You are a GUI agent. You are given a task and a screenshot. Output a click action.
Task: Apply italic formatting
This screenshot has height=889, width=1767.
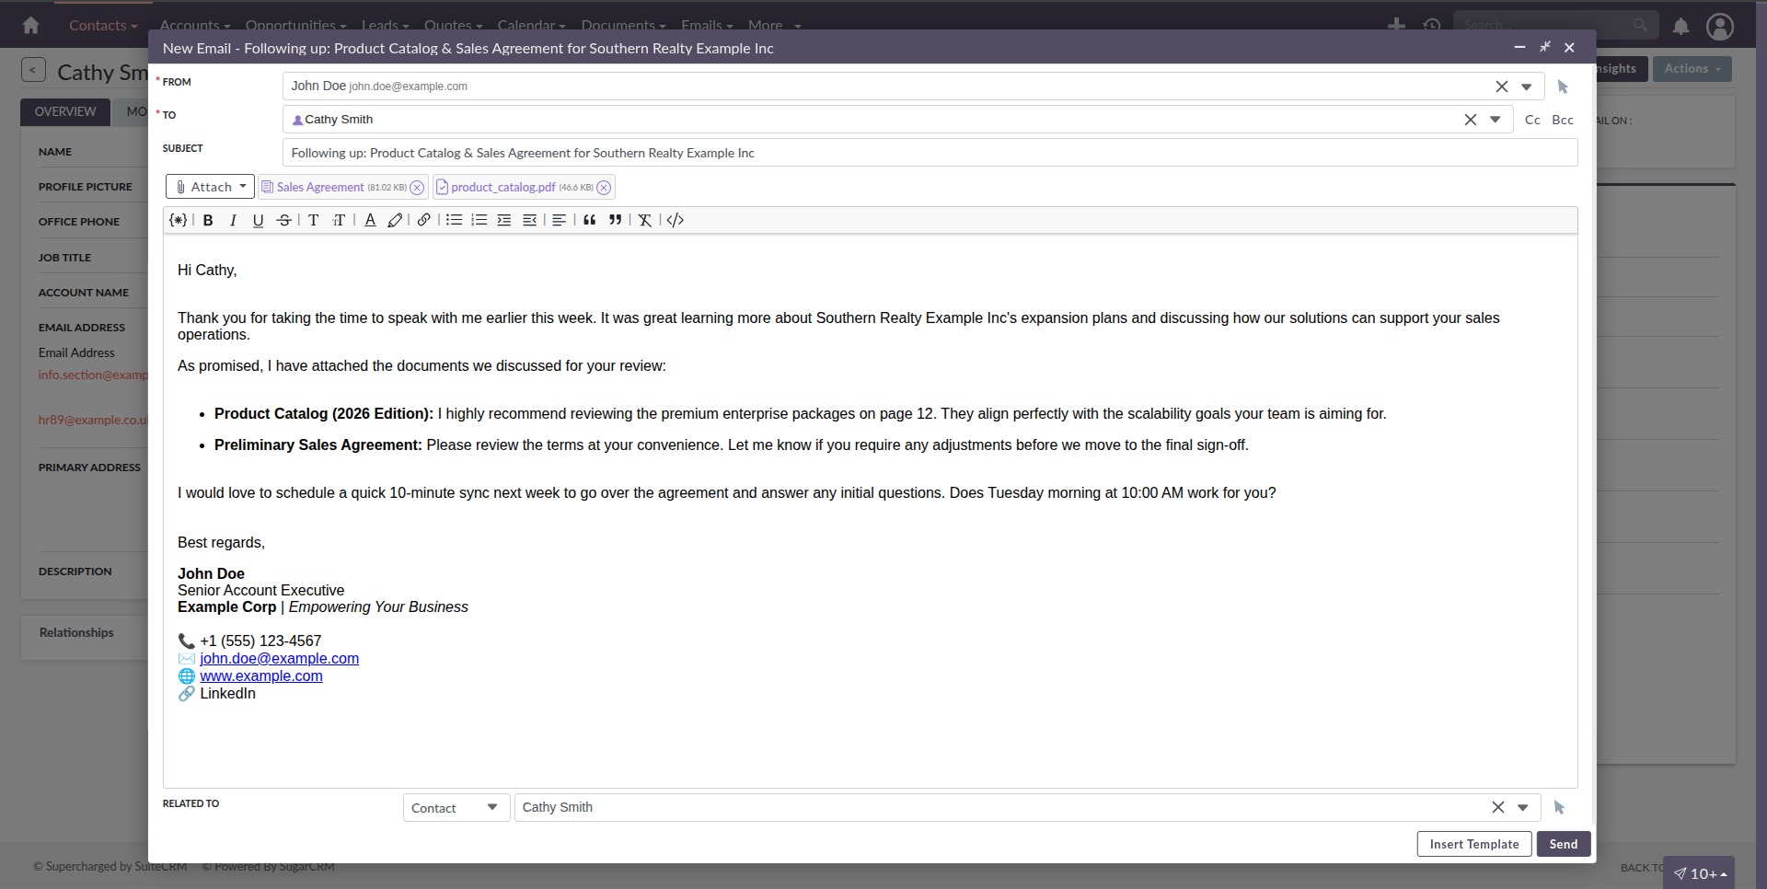[x=233, y=220]
